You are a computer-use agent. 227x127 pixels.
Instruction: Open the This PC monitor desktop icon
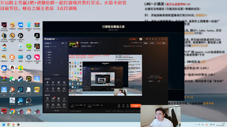coord(20,57)
